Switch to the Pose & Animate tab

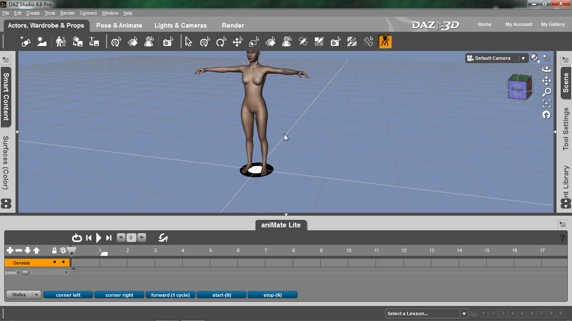pyautogui.click(x=119, y=25)
